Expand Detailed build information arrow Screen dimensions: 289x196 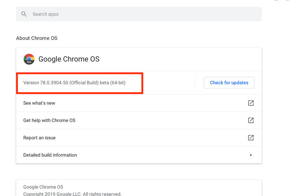(251, 155)
